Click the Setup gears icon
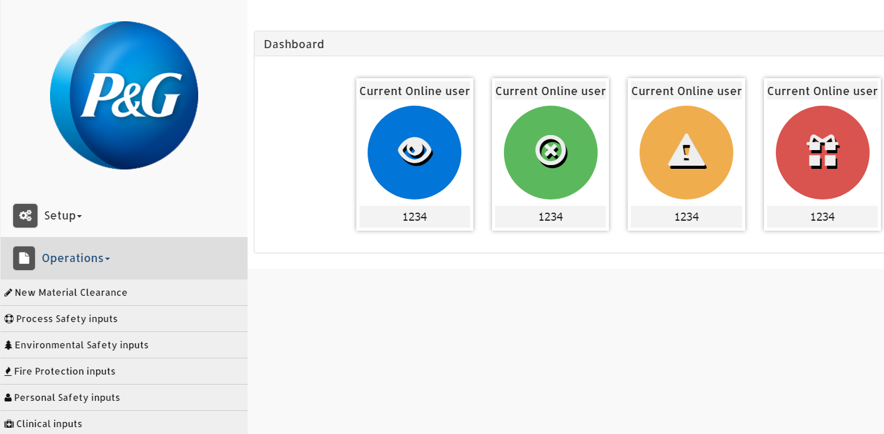 (25, 216)
